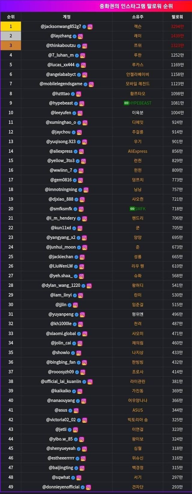
Task: Click the 소유주 column header
Action: 138,17
